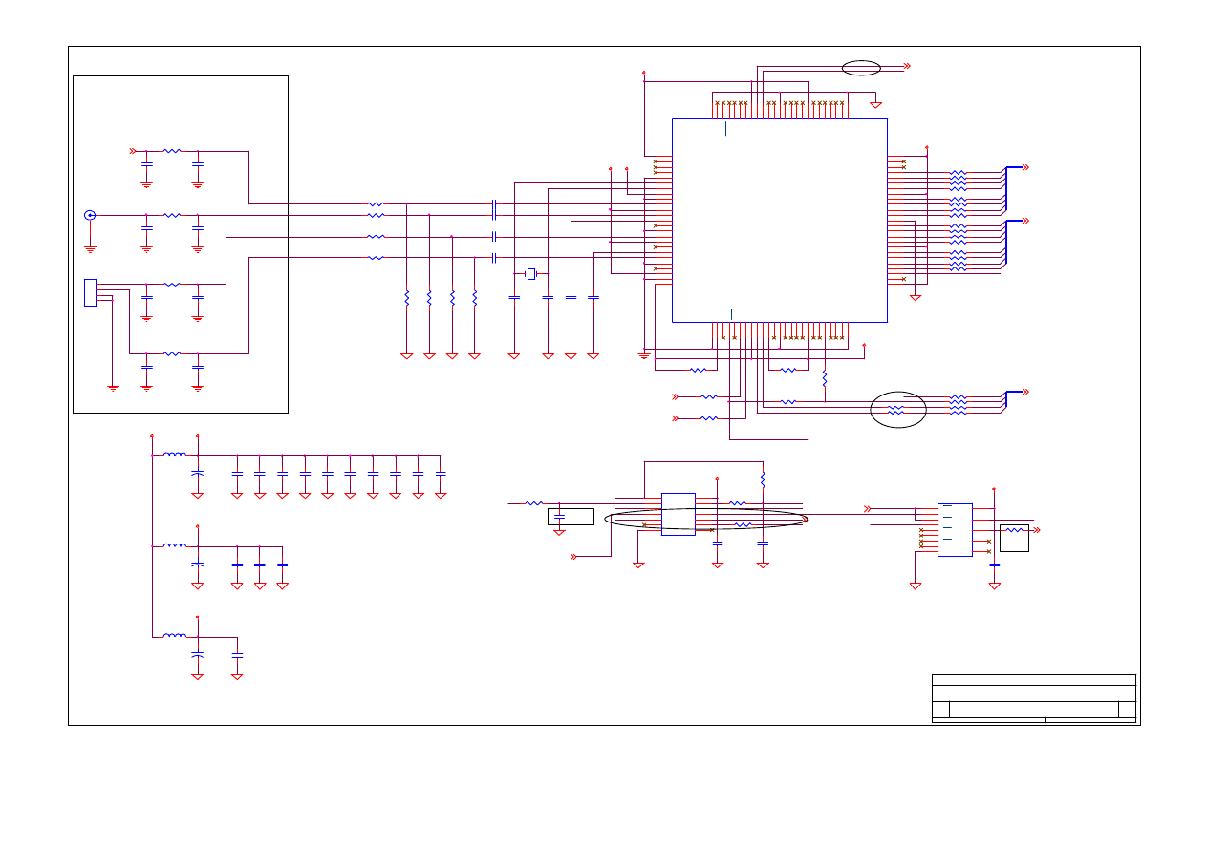
Task: Select the blue rectangular header connector
Action: [90, 292]
